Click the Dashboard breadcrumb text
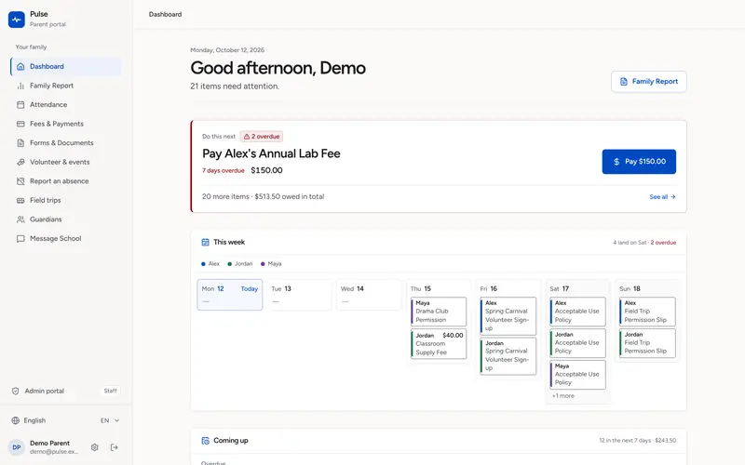 [x=165, y=14]
